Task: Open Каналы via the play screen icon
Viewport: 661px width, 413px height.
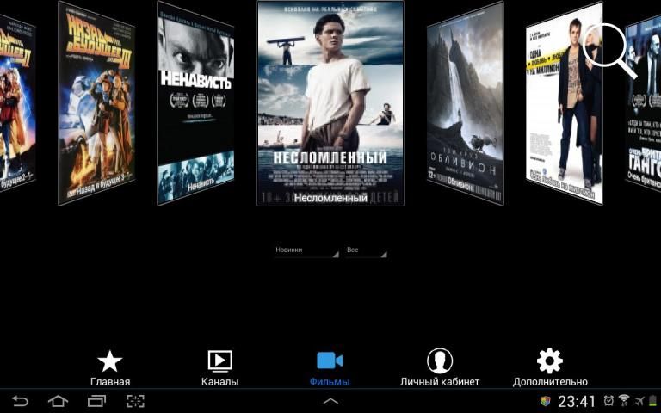Action: (219, 361)
